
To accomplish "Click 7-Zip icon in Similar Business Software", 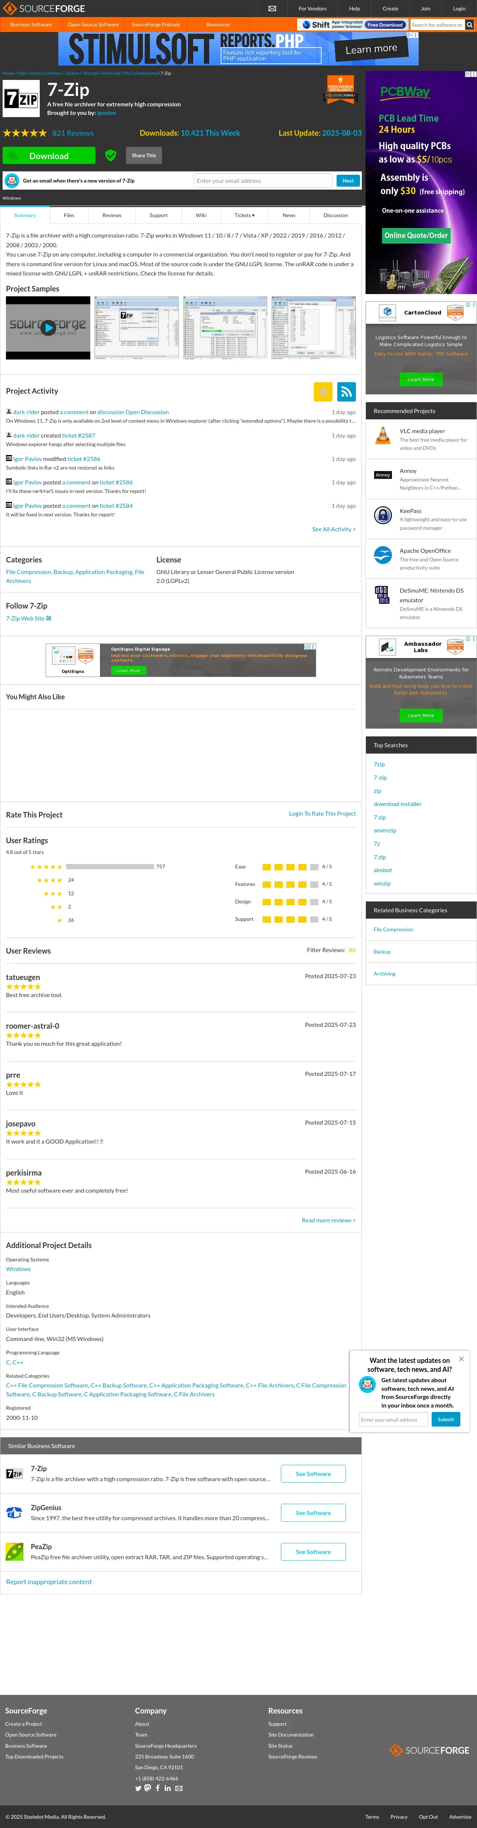I will click(14, 1473).
